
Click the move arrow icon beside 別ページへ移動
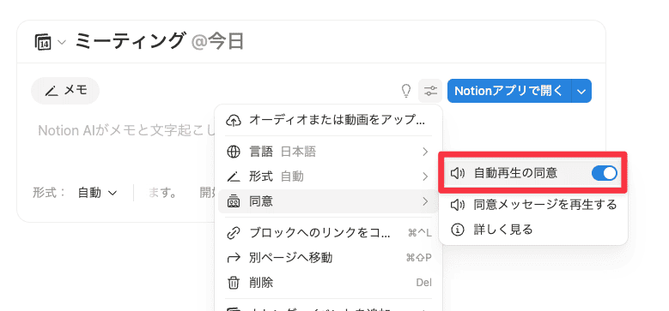coord(233,257)
